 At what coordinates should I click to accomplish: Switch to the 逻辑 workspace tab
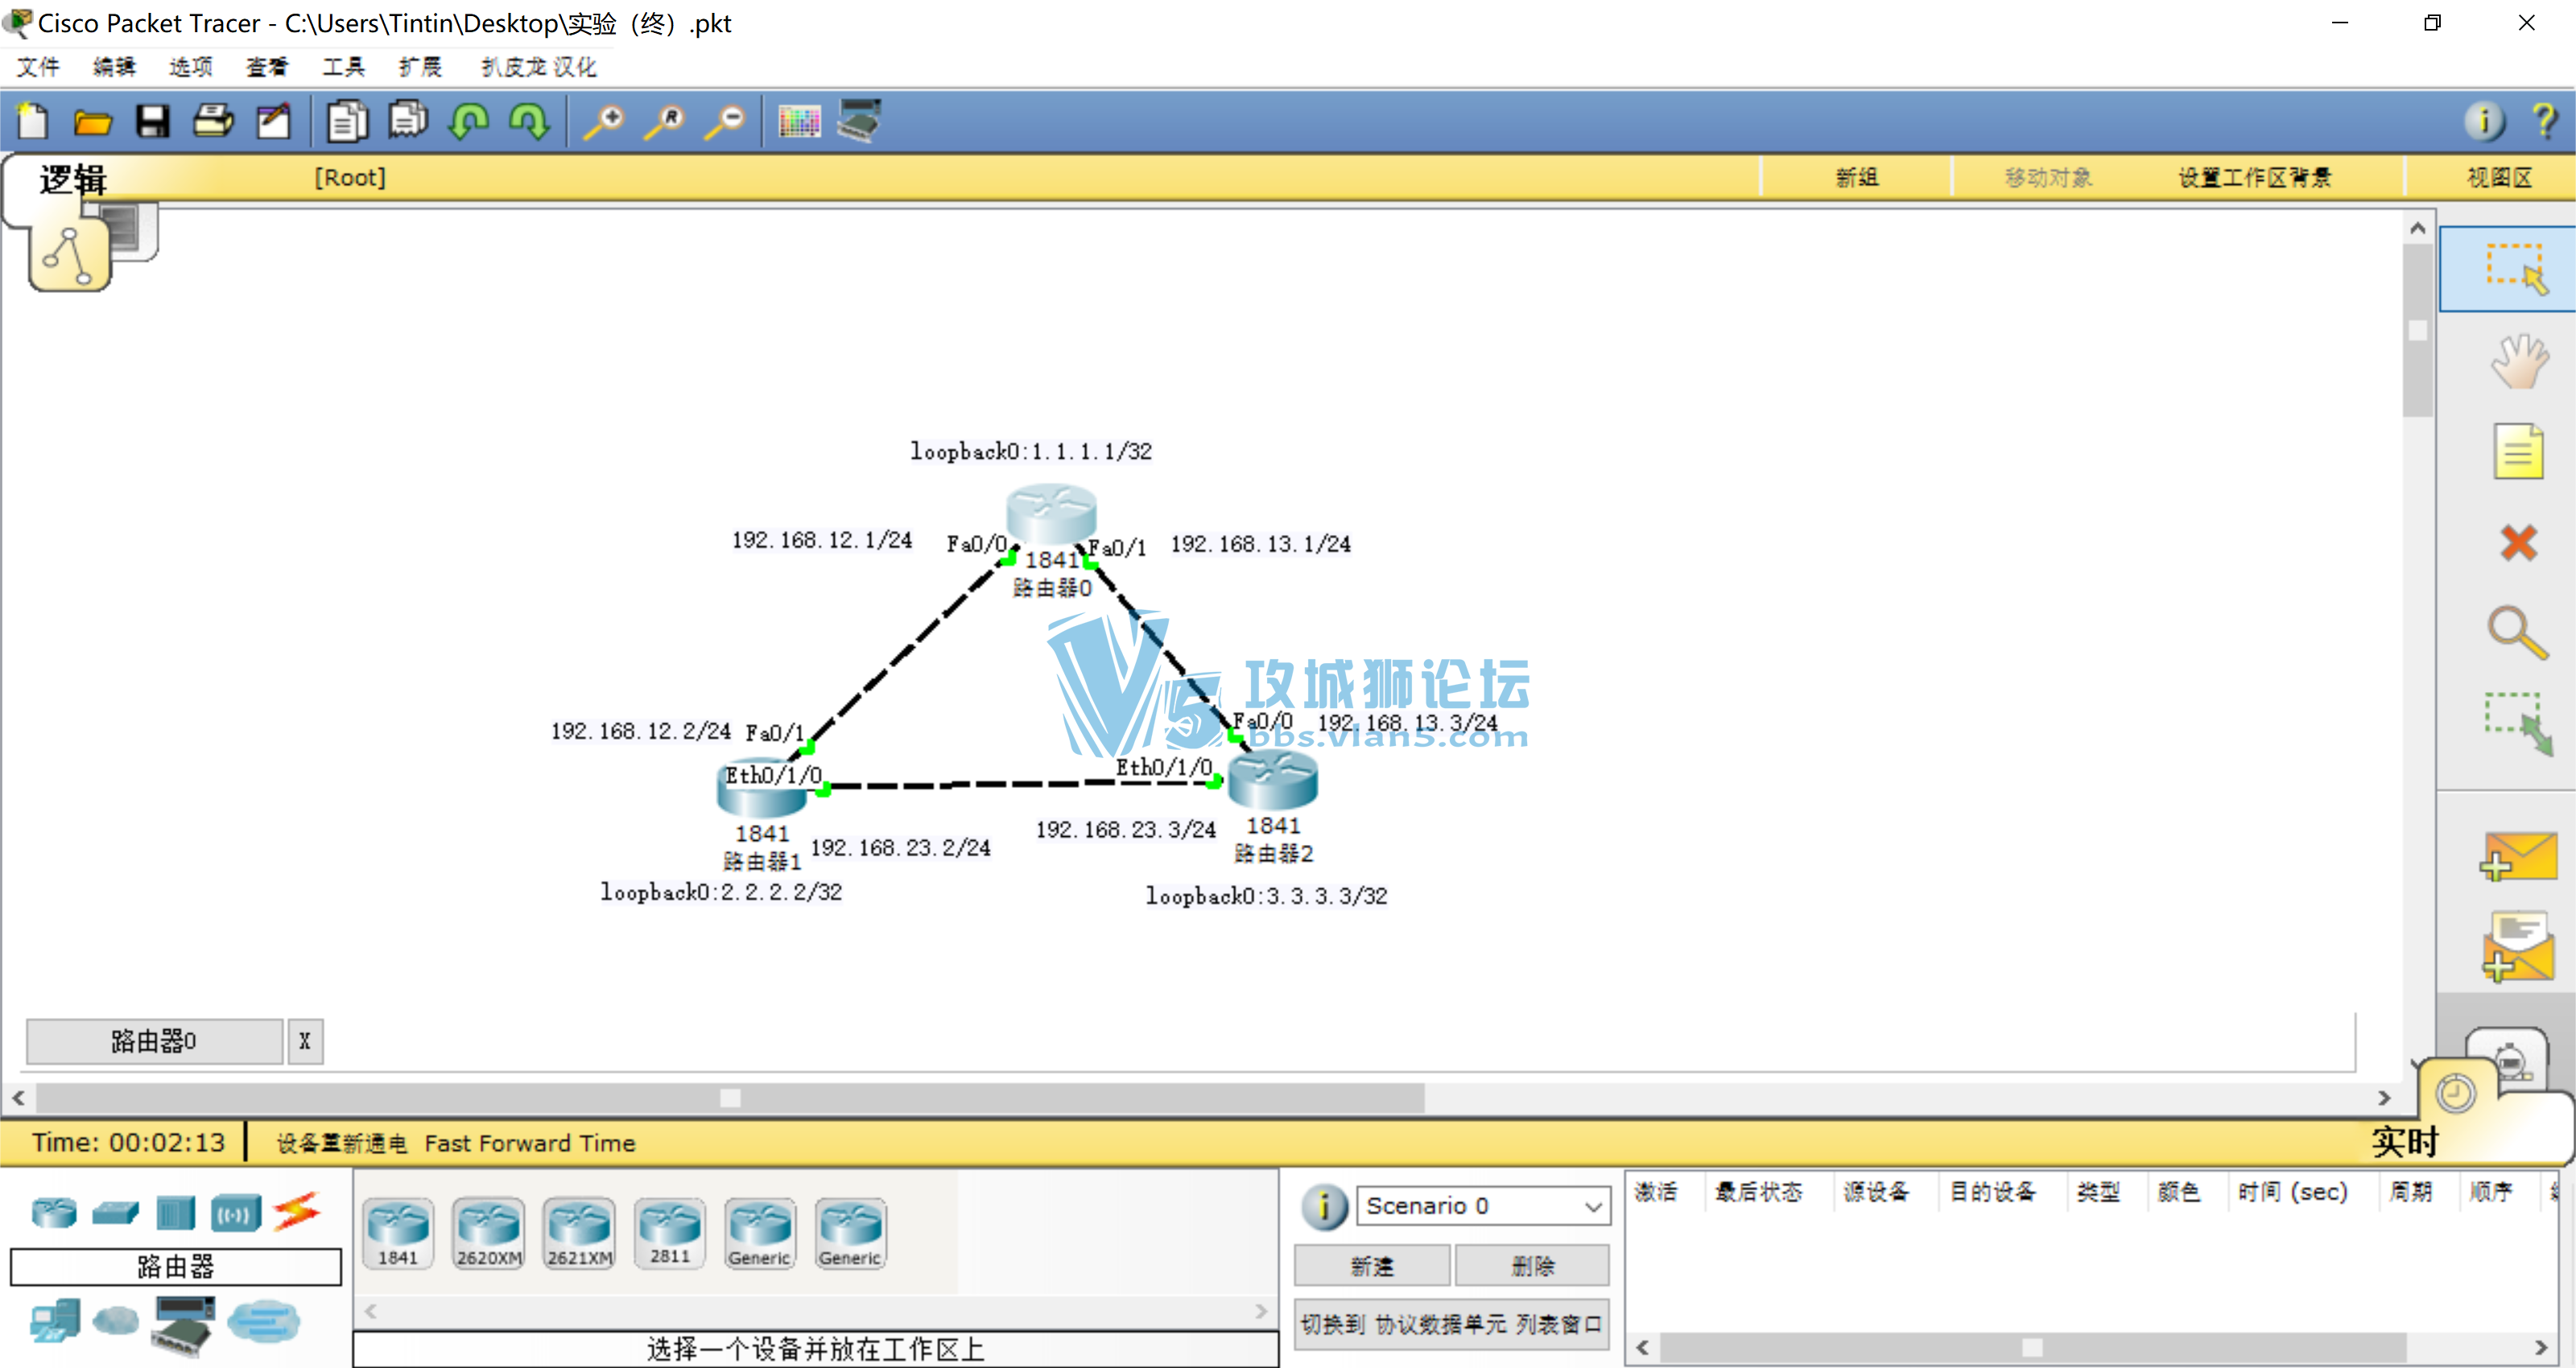(73, 180)
